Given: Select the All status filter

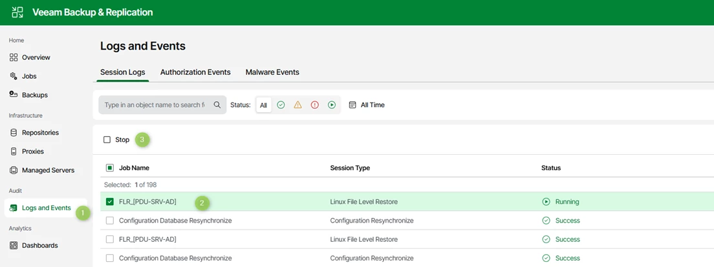Looking at the screenshot, I should click(264, 105).
